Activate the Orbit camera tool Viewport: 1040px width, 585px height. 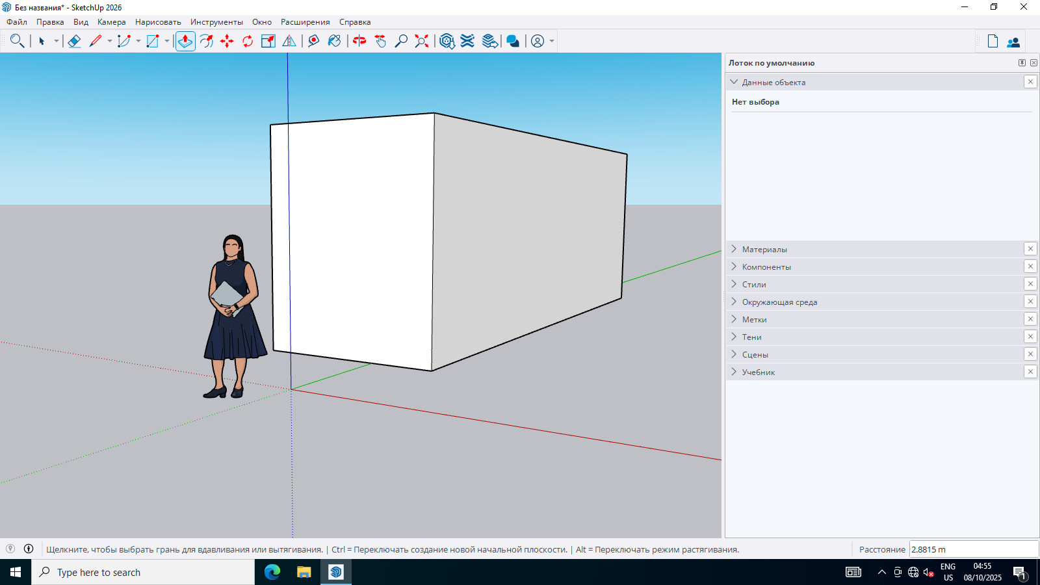coord(359,41)
